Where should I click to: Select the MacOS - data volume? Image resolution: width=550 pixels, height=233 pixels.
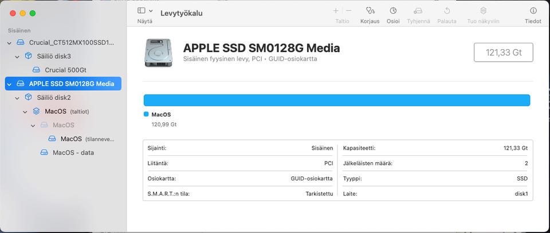click(x=63, y=152)
